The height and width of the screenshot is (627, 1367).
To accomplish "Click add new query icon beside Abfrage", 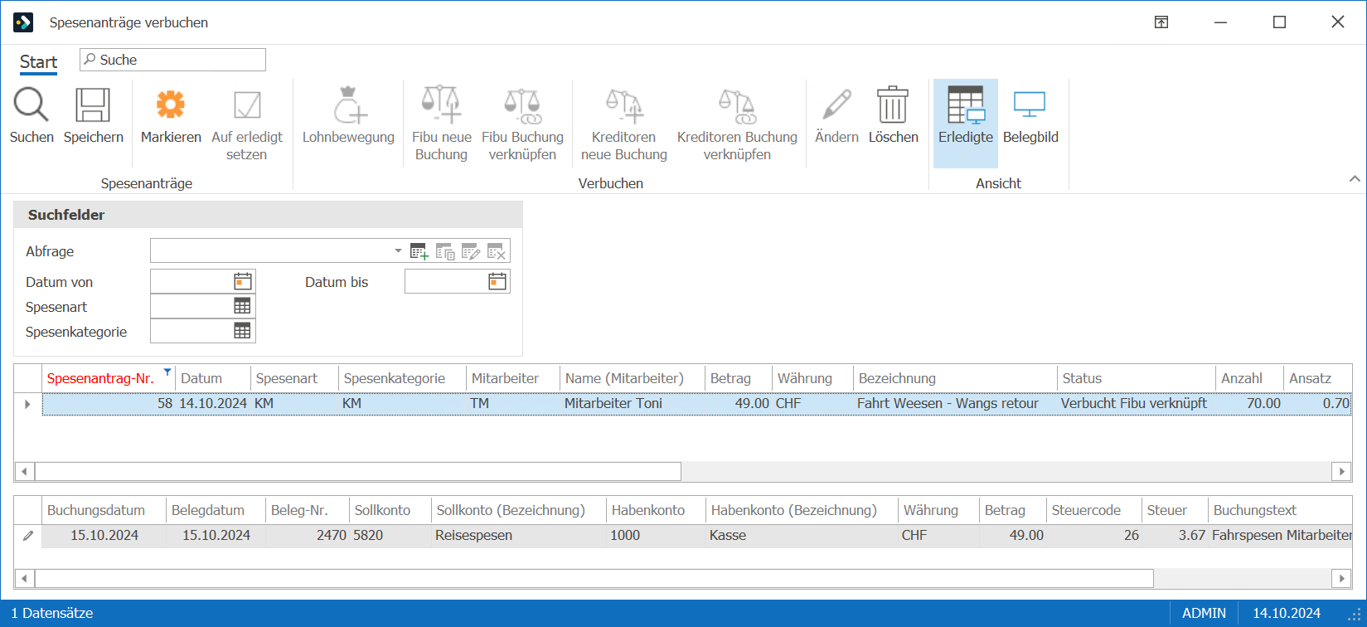I will [x=419, y=251].
